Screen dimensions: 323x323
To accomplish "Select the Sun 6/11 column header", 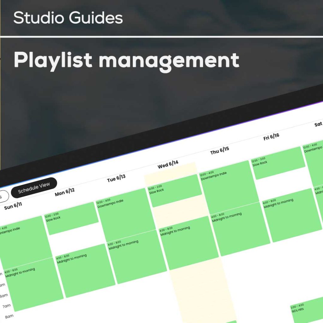I will [x=13, y=205].
